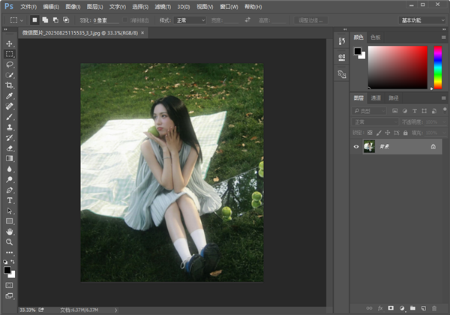Screen dimensions: 450x315
Task: Open the 基本功能 workspace dropdown
Action: [x=421, y=19]
